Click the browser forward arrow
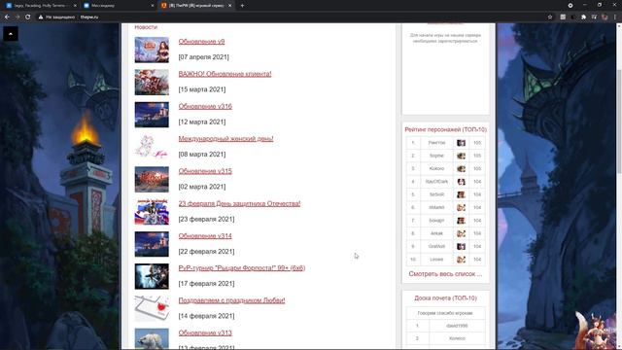622x350 pixels. 17,17
